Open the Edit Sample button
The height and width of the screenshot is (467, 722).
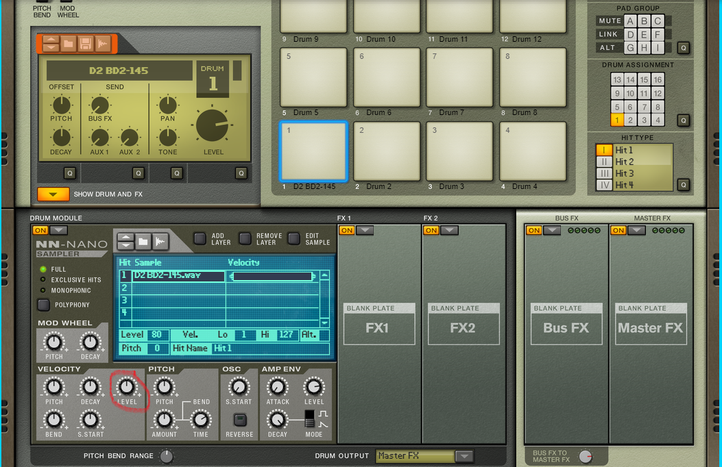click(293, 238)
